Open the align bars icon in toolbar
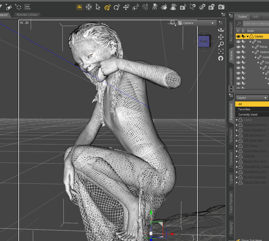Image resolution: width=269 pixels, height=241 pixels. pyautogui.click(x=28, y=7)
